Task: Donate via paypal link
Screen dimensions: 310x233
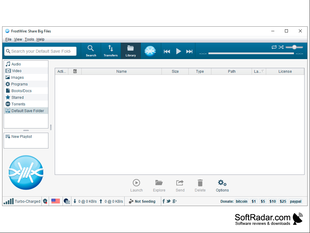Action: tap(295, 201)
